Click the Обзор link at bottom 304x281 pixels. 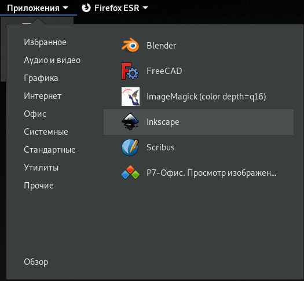[36, 262]
